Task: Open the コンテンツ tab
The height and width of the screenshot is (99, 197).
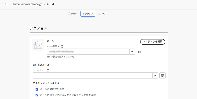Action: pos(103,14)
